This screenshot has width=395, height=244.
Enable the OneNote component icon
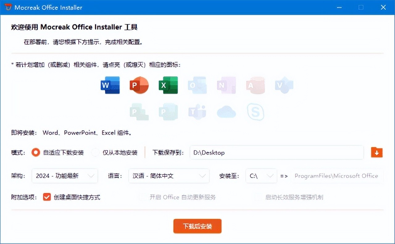(x=226, y=85)
